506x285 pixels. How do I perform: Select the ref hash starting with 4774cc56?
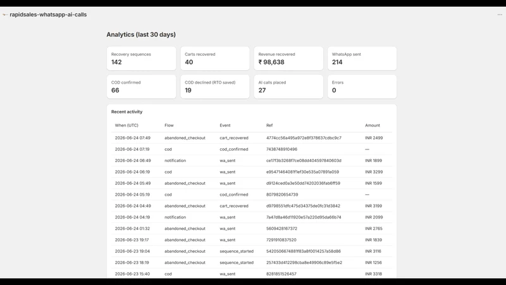pyautogui.click(x=304, y=138)
